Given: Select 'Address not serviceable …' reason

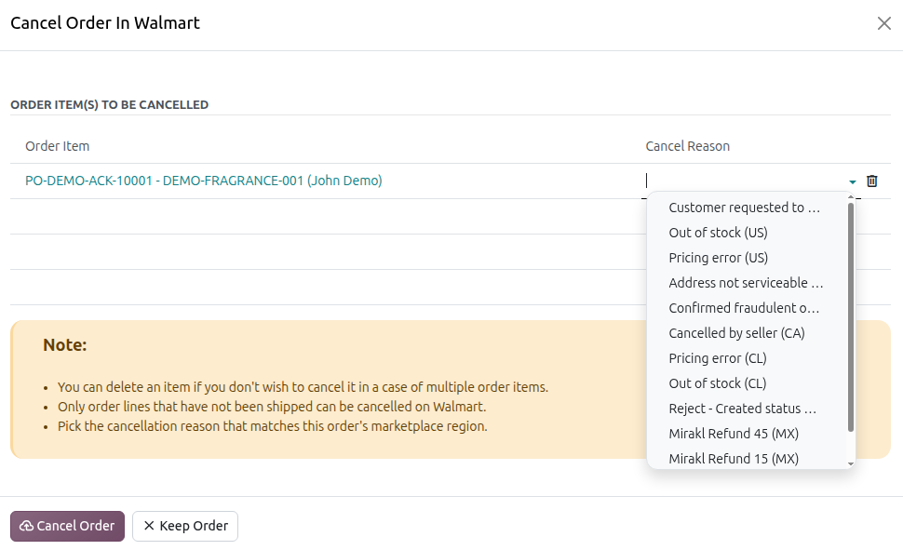Looking at the screenshot, I should [747, 283].
